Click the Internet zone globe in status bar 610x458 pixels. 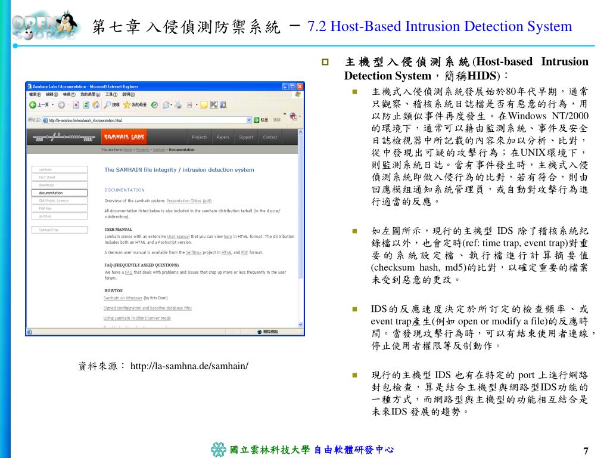point(260,332)
